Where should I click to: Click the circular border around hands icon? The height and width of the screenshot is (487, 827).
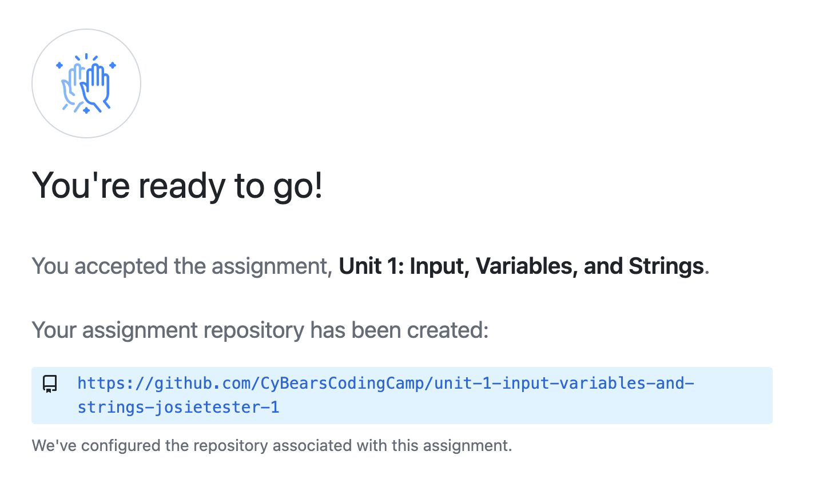(33, 83)
